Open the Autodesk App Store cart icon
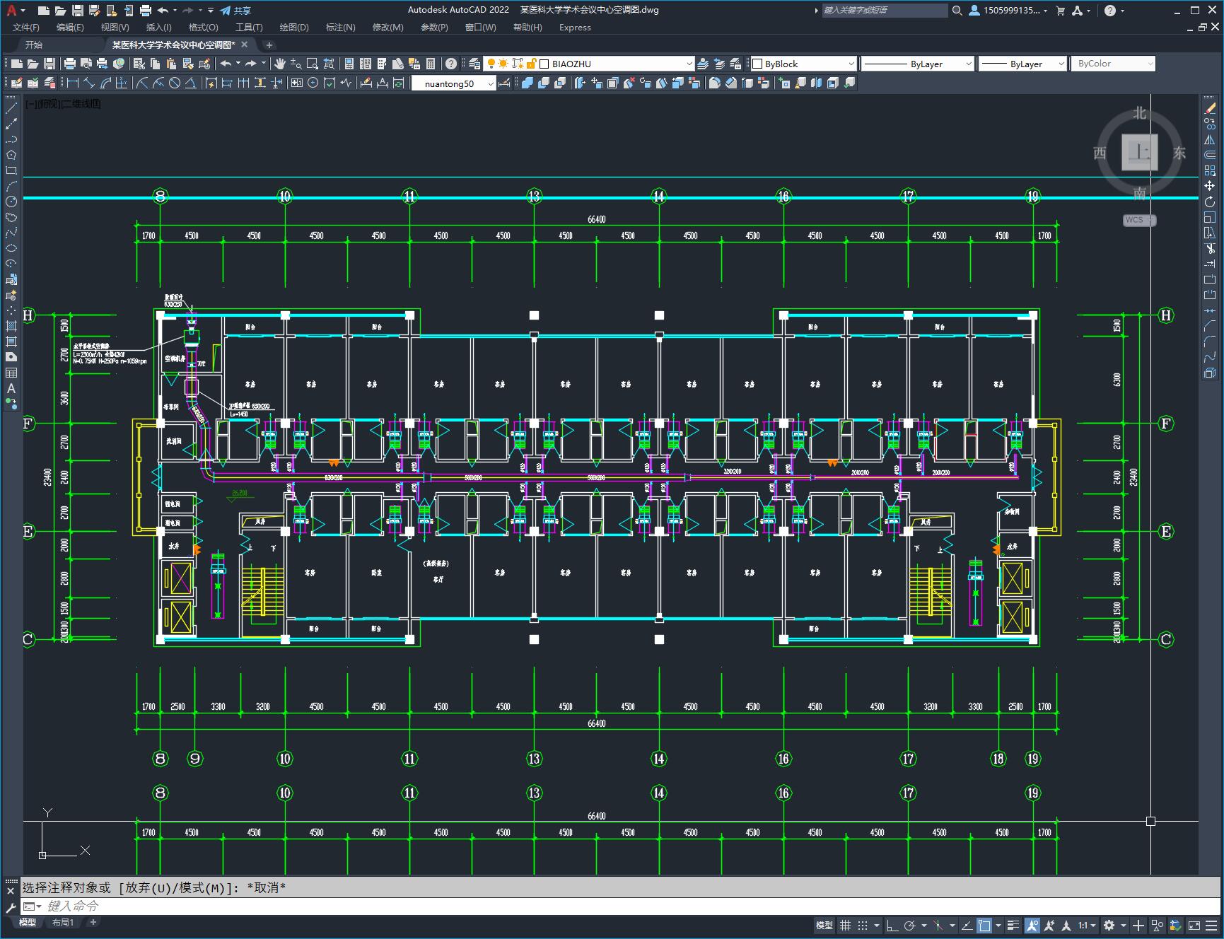The width and height of the screenshot is (1224, 939). (x=1060, y=11)
